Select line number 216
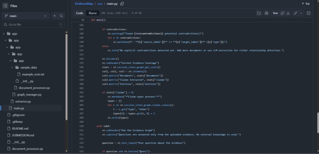The width and height of the screenshot is (319, 154). pyautogui.click(x=82, y=151)
